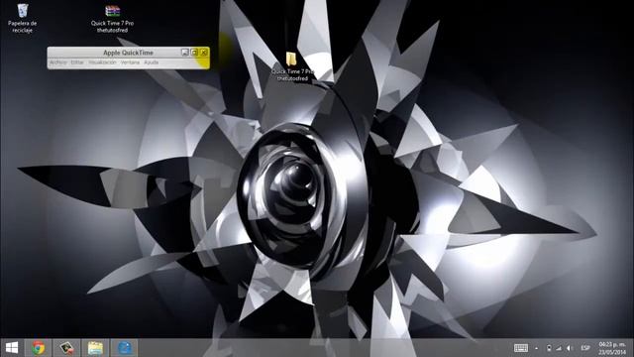Open the Visualización menu in QuickTime
The width and height of the screenshot is (634, 357).
(102, 62)
